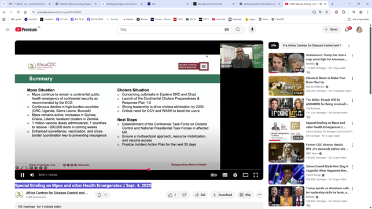Select Fra Africa Centres for Disease Control chip
Image resolution: width=372 pixels, height=209 pixels.
[x=312, y=45]
